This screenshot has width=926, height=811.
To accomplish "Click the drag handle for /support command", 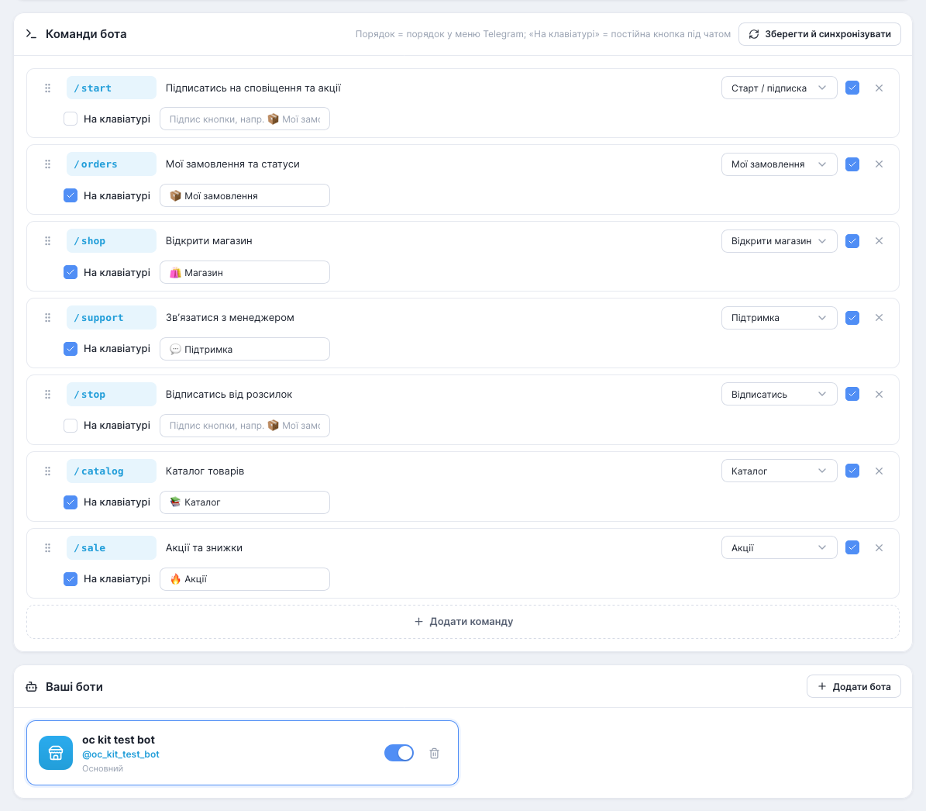I will [x=48, y=318].
